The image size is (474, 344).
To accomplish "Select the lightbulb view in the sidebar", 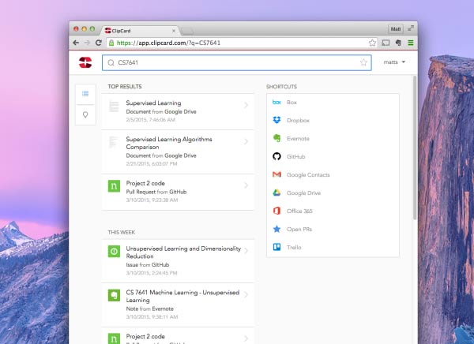I will point(85,114).
